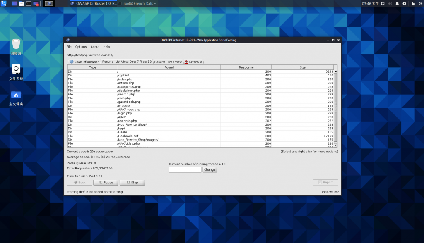Click the Report button
Viewport: 424px width, 243px height.
(325, 182)
